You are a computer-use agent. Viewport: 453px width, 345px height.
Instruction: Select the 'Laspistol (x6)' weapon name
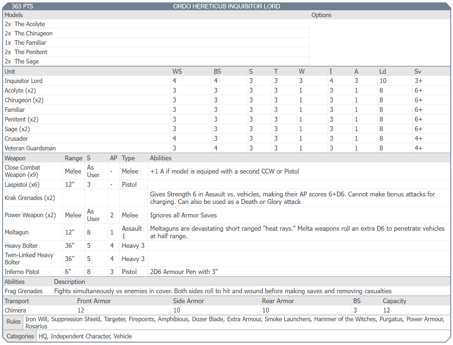(22, 185)
